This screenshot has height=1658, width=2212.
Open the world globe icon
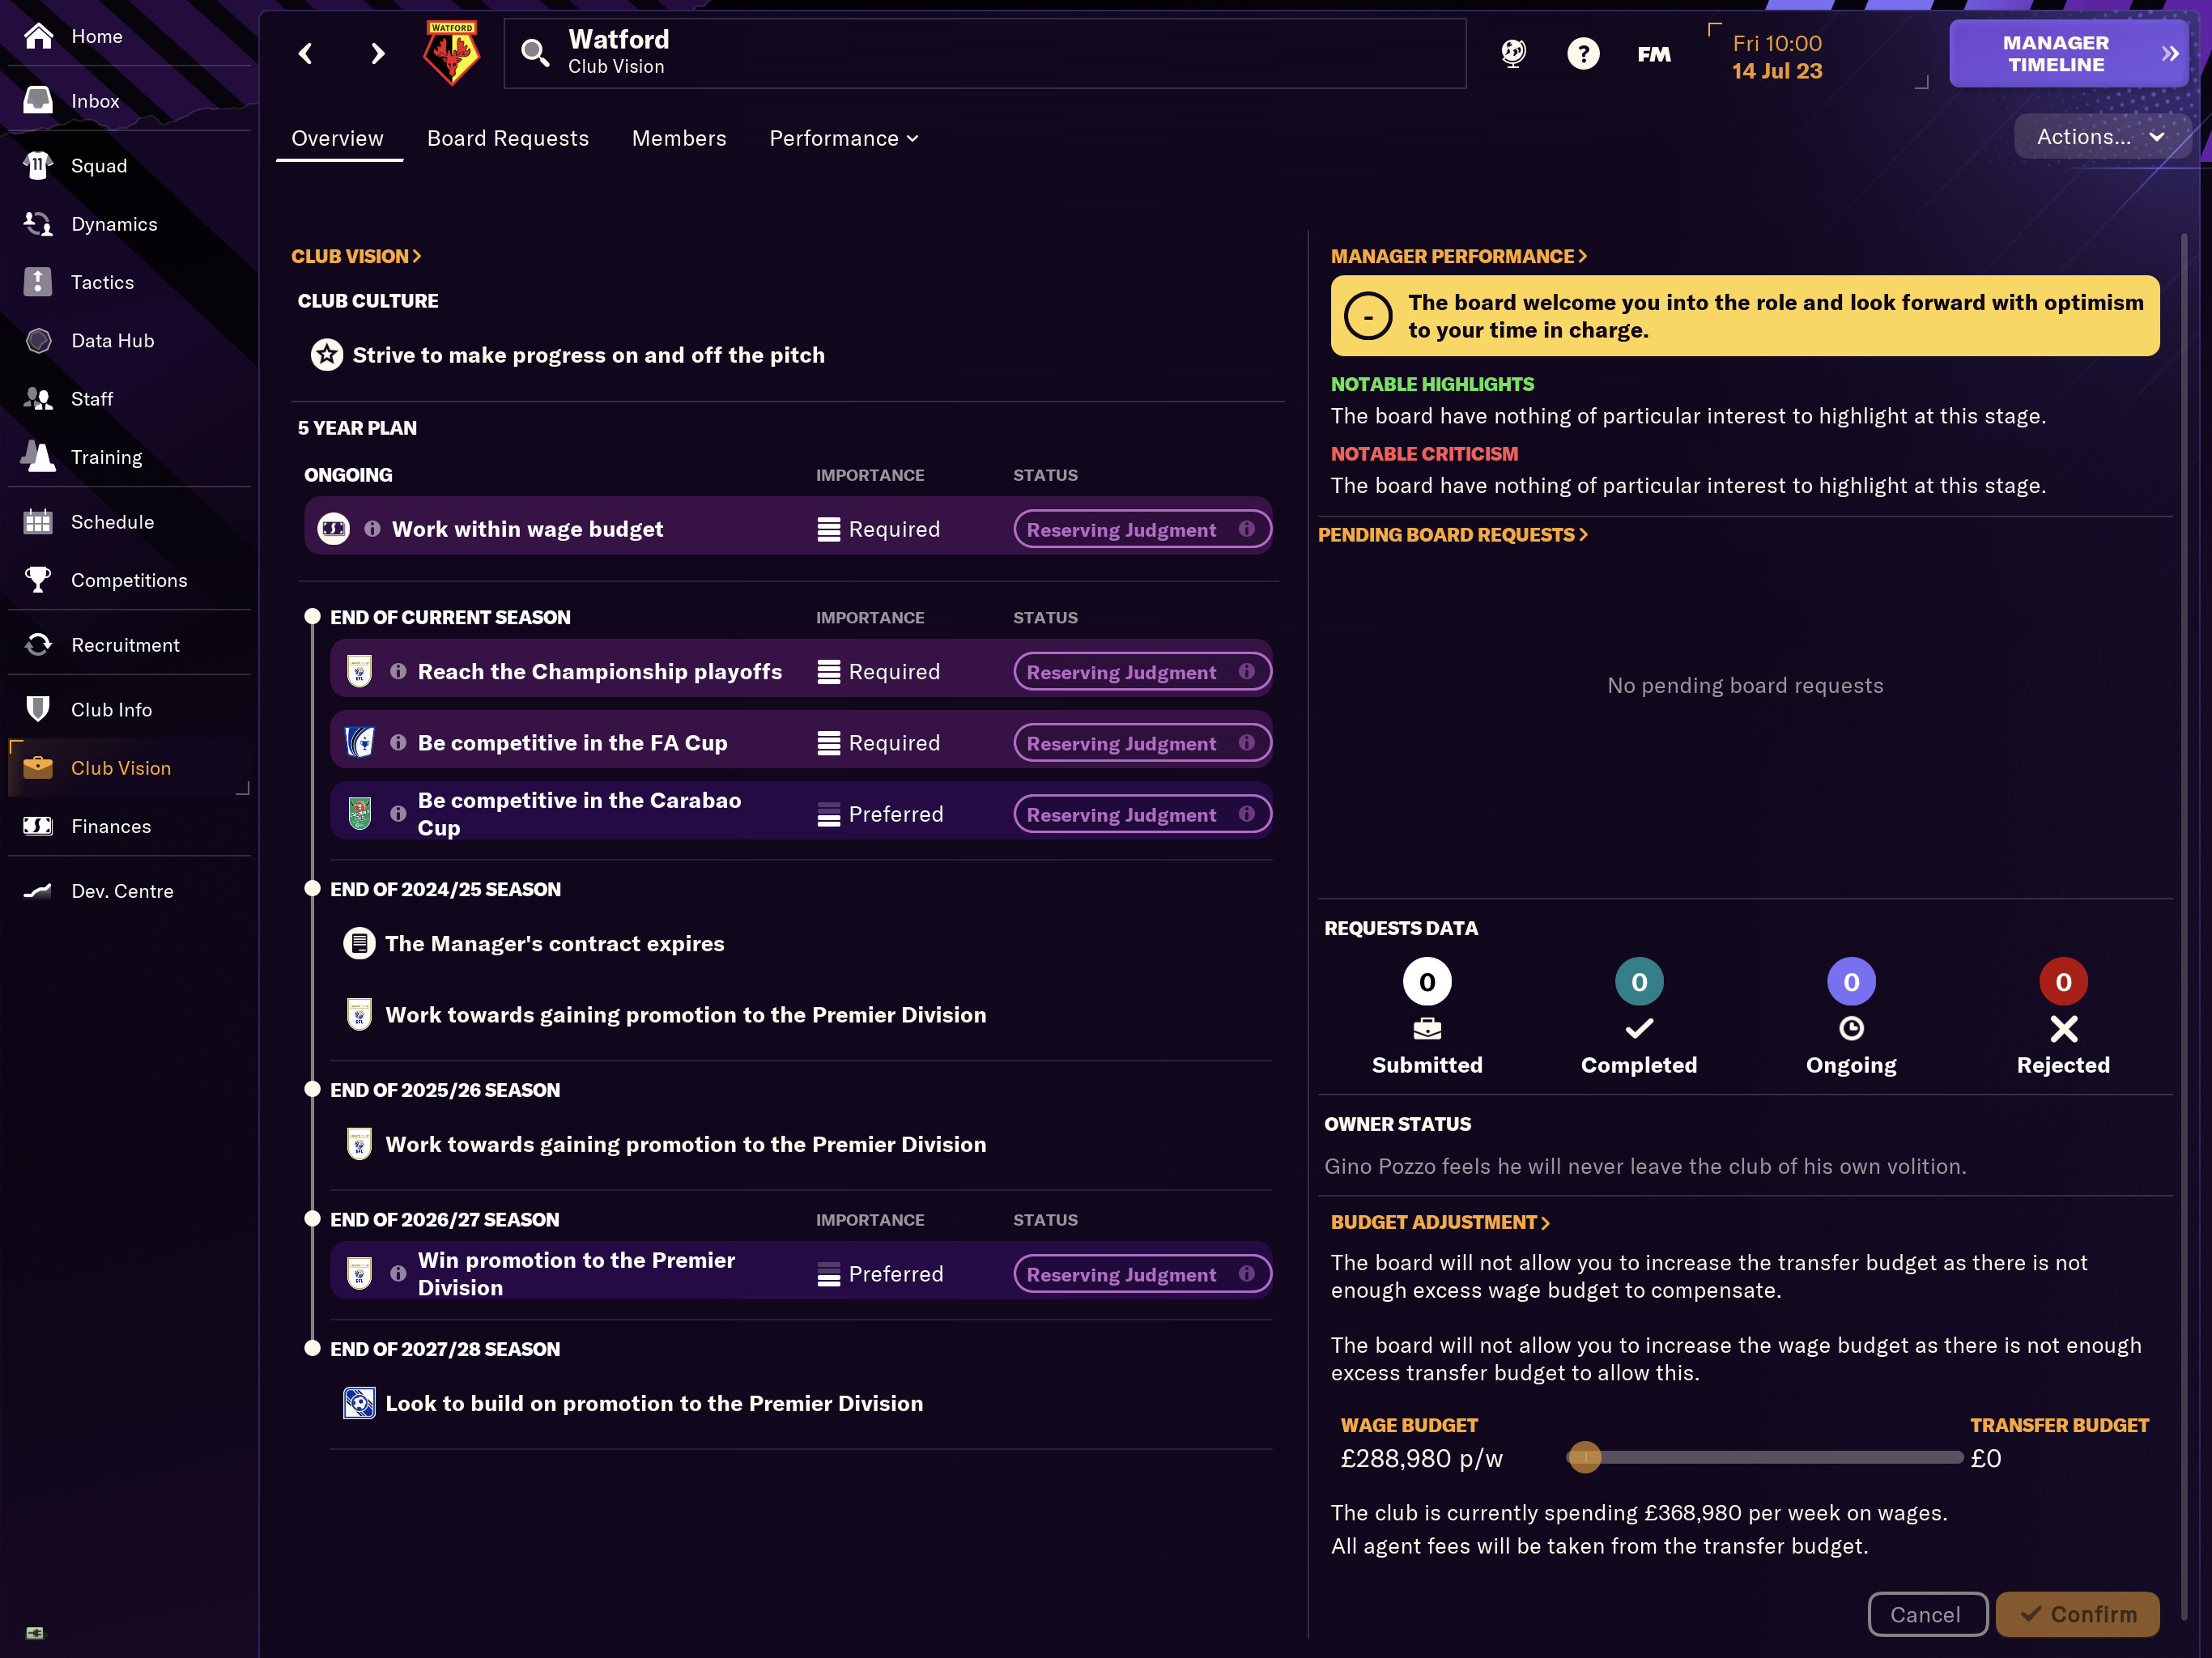click(1513, 53)
